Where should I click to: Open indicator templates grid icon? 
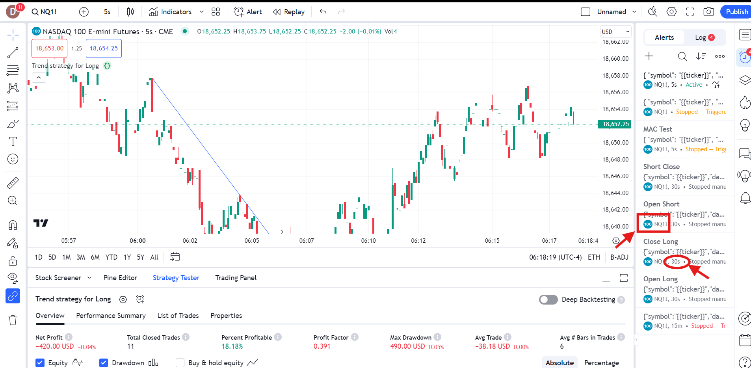[x=216, y=12]
